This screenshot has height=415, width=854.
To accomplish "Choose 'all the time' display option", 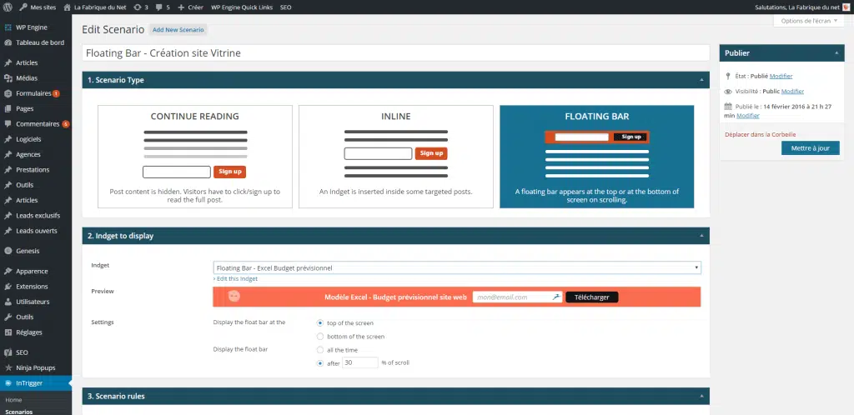I will point(320,349).
